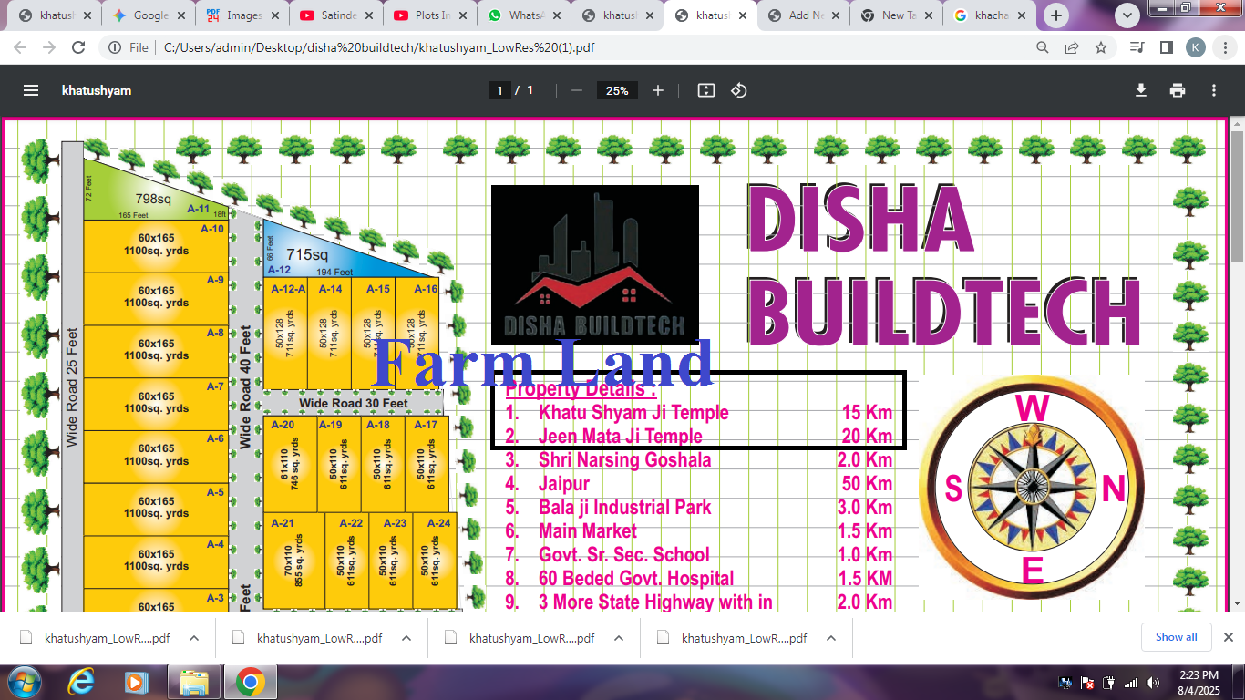Rotate the PDF page counterclockwise

[x=738, y=90]
